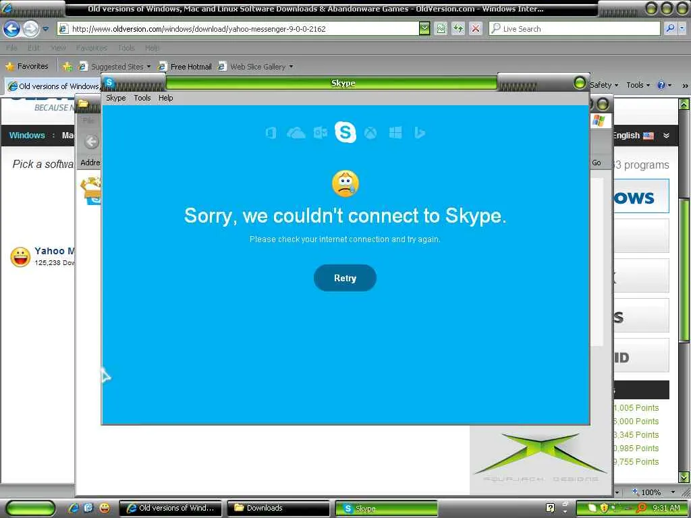691x518 pixels.
Task: Open the Help menu in Skype window
Action: point(166,98)
